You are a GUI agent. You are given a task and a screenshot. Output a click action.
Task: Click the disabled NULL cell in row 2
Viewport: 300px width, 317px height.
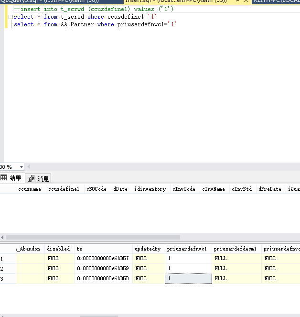point(59,269)
